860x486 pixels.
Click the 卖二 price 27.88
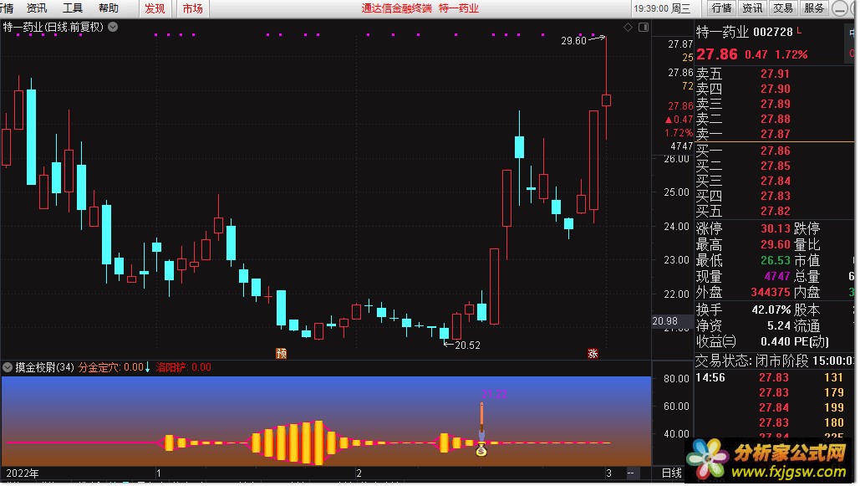pos(775,119)
